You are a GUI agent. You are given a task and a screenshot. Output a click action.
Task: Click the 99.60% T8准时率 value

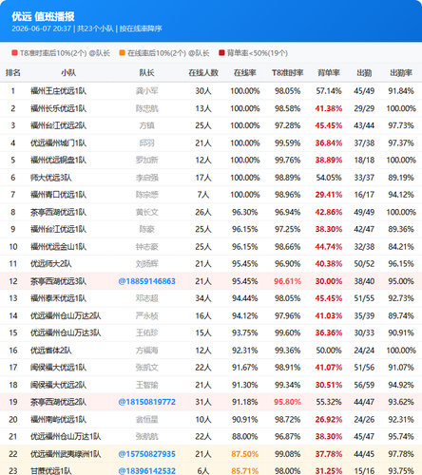[287, 332]
